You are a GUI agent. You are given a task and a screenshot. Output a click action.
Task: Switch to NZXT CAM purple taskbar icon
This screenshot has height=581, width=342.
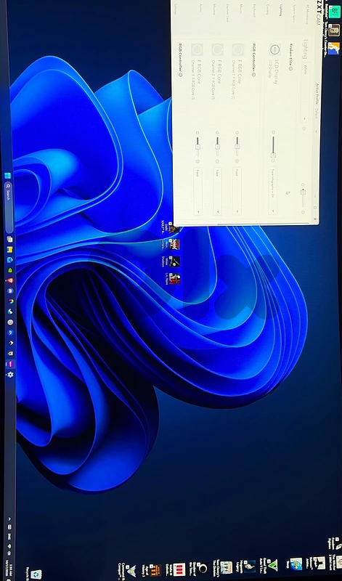[x=10, y=364]
